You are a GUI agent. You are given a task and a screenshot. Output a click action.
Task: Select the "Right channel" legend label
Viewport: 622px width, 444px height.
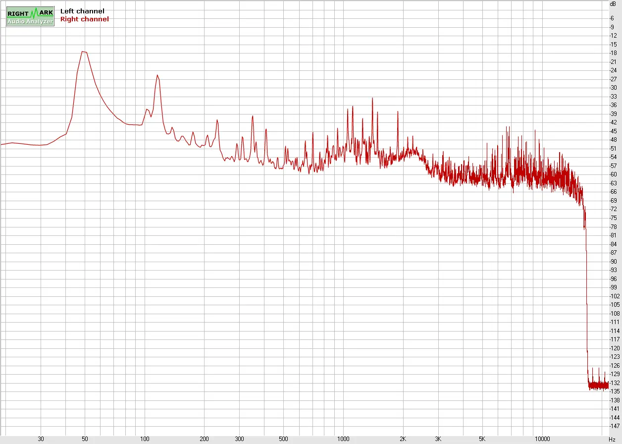(85, 19)
